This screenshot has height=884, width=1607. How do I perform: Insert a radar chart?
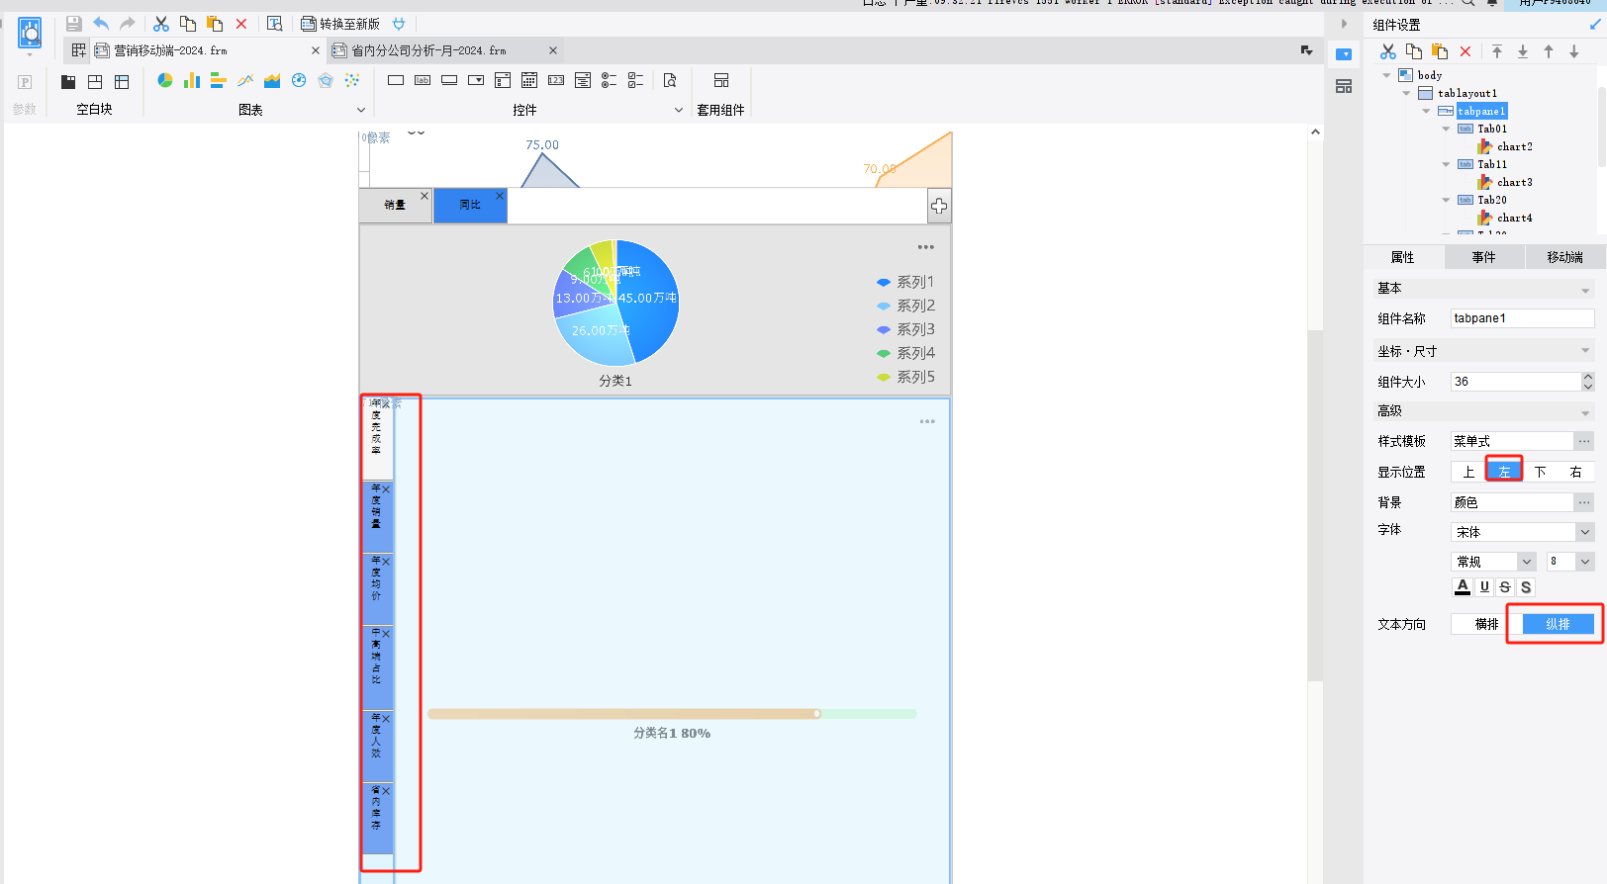[326, 80]
